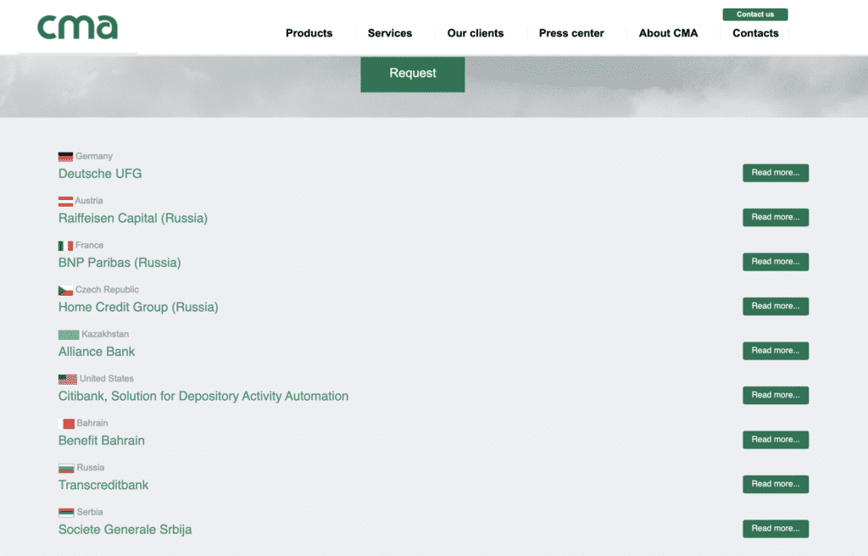Viewport: 868px width, 556px height.
Task: Click the Kazakhstan country label
Action: pyautogui.click(x=105, y=334)
